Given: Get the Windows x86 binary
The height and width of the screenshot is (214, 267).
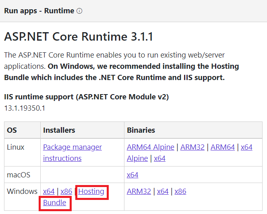Looking at the screenshot, I should [180, 191].
